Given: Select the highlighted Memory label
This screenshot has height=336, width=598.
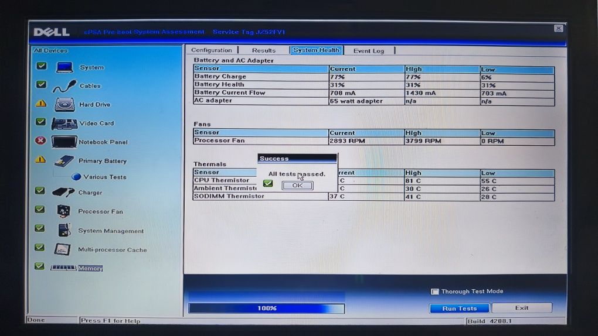Looking at the screenshot, I should [90, 268].
